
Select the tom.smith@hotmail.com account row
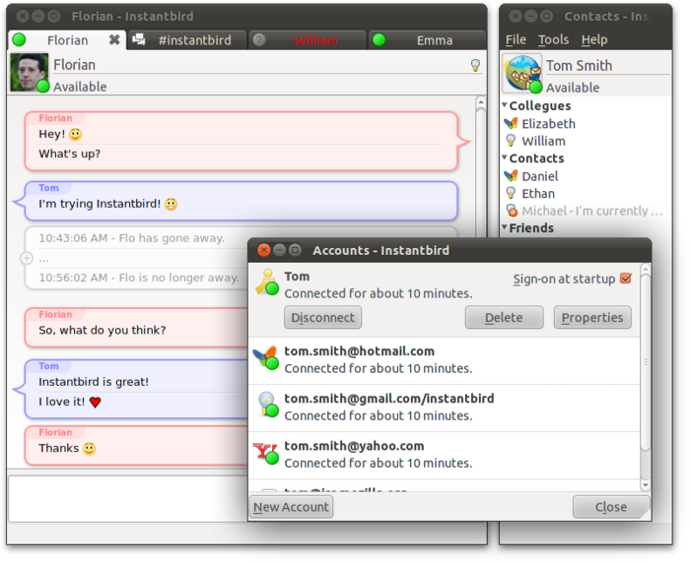coord(445,361)
